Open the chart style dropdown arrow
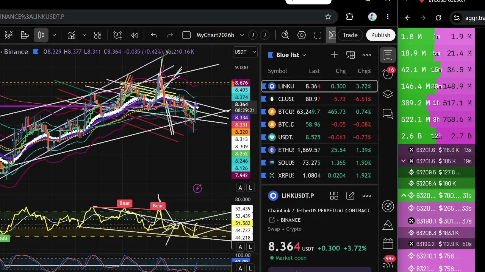Viewport: 485px width, 272px height. point(54,35)
